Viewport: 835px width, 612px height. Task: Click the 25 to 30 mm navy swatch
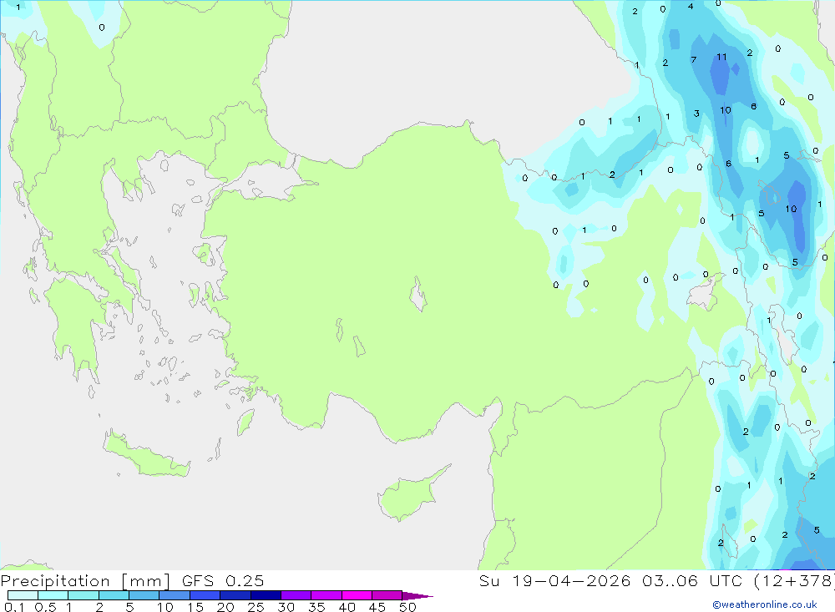(x=266, y=595)
